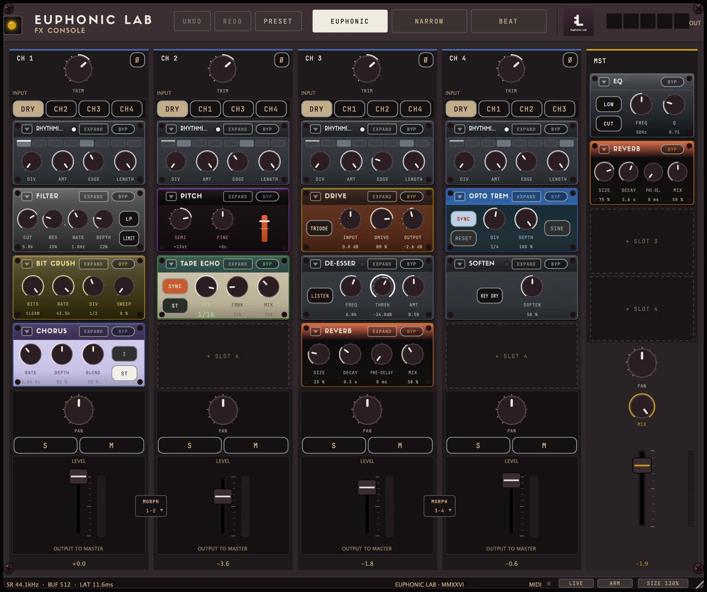The width and height of the screenshot is (707, 592).
Task: Switch to the BEAT view tab
Action: click(x=509, y=21)
